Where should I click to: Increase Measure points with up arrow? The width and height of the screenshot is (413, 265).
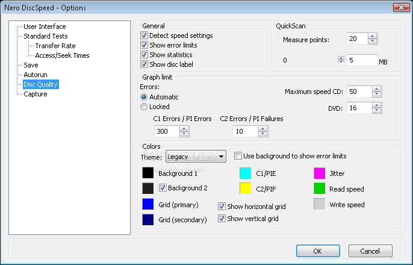point(373,36)
